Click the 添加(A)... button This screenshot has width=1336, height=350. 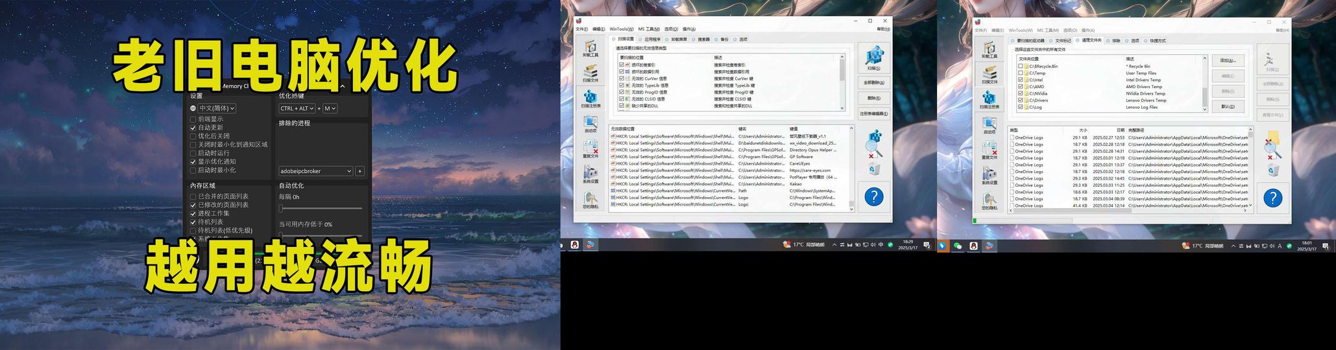pyautogui.click(x=1228, y=60)
